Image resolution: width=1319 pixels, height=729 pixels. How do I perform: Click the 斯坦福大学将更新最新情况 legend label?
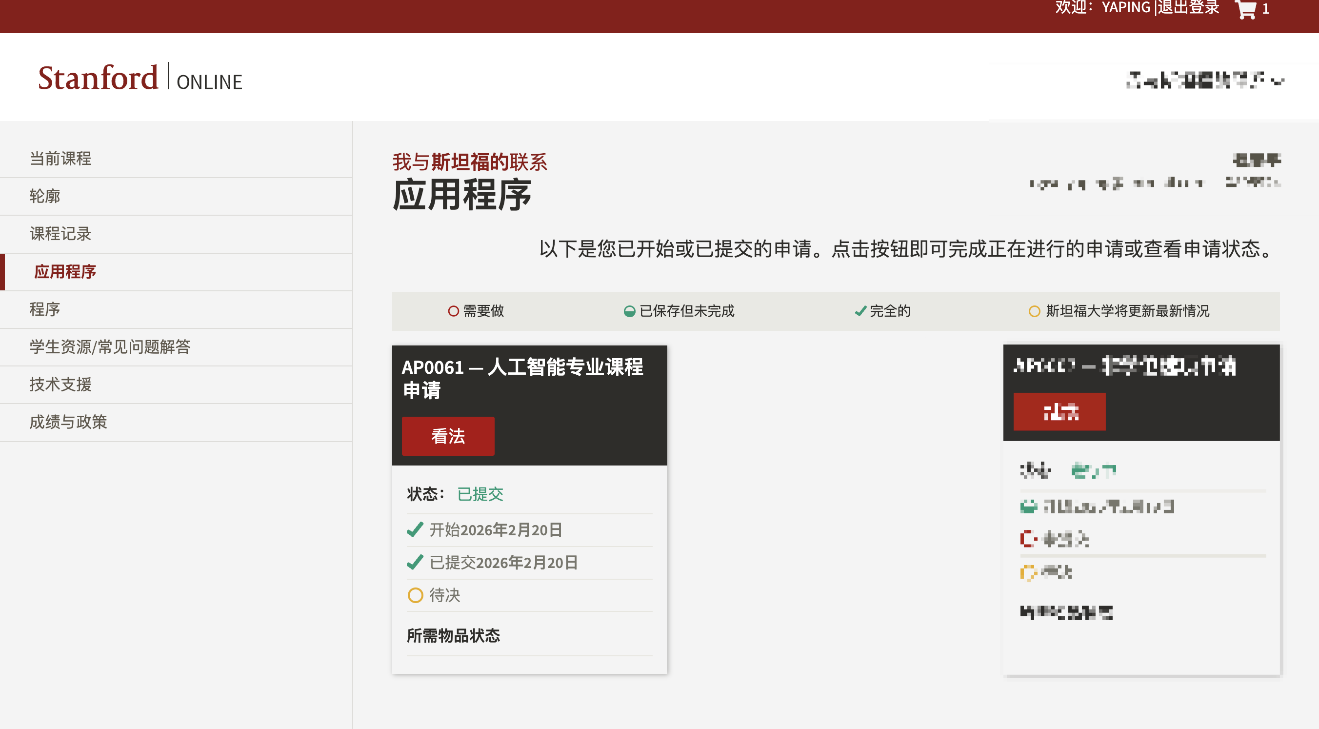coord(1127,311)
